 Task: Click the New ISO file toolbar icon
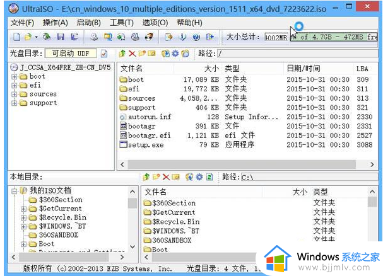[16, 37]
